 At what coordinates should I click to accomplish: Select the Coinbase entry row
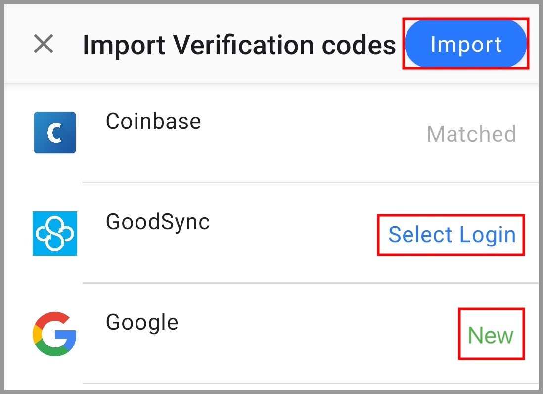tap(271, 132)
